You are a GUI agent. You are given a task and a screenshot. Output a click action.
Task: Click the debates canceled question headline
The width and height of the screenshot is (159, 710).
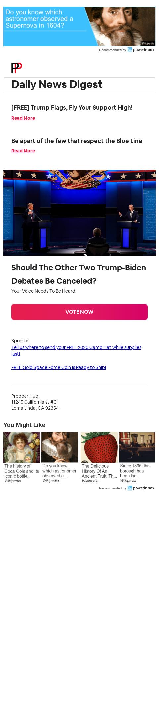tap(79, 274)
